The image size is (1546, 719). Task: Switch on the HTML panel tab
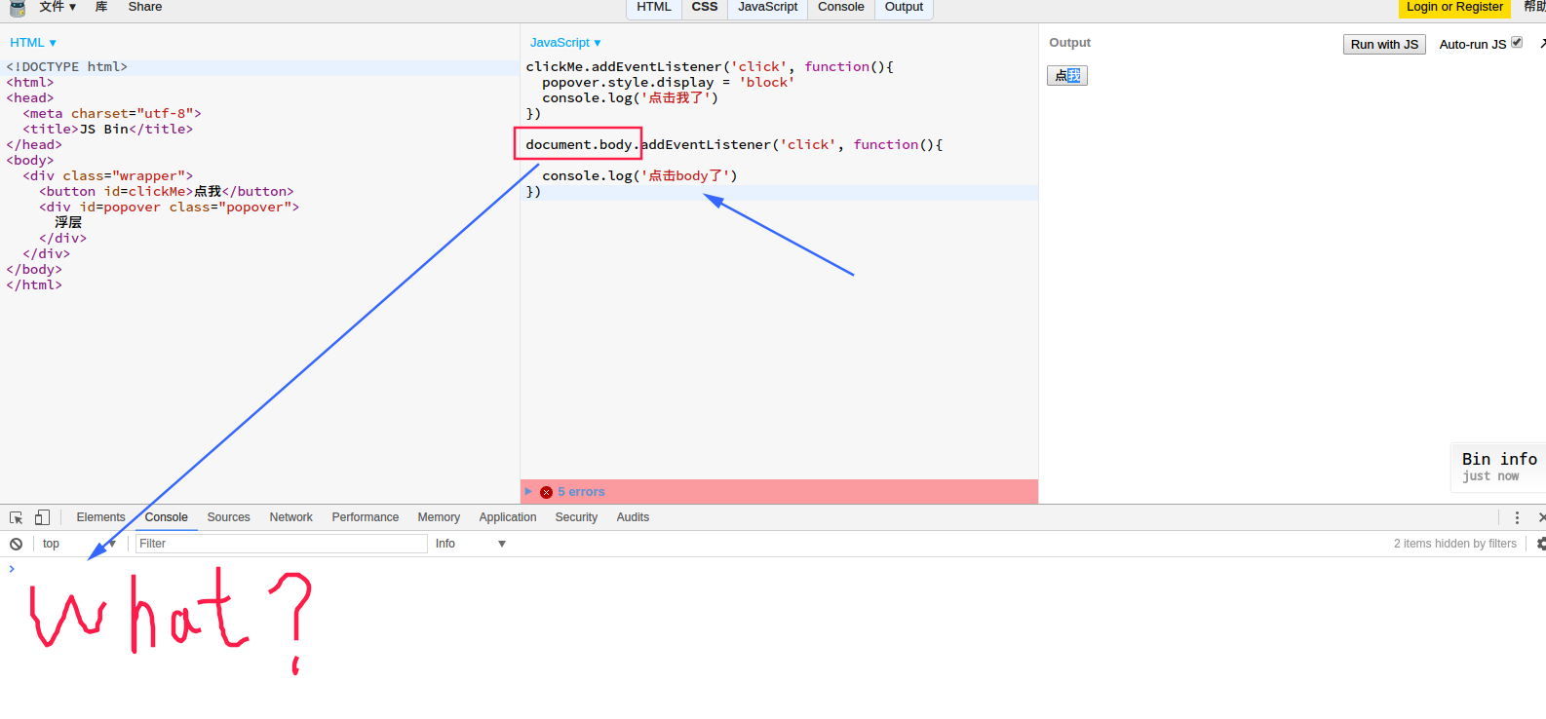click(x=654, y=8)
